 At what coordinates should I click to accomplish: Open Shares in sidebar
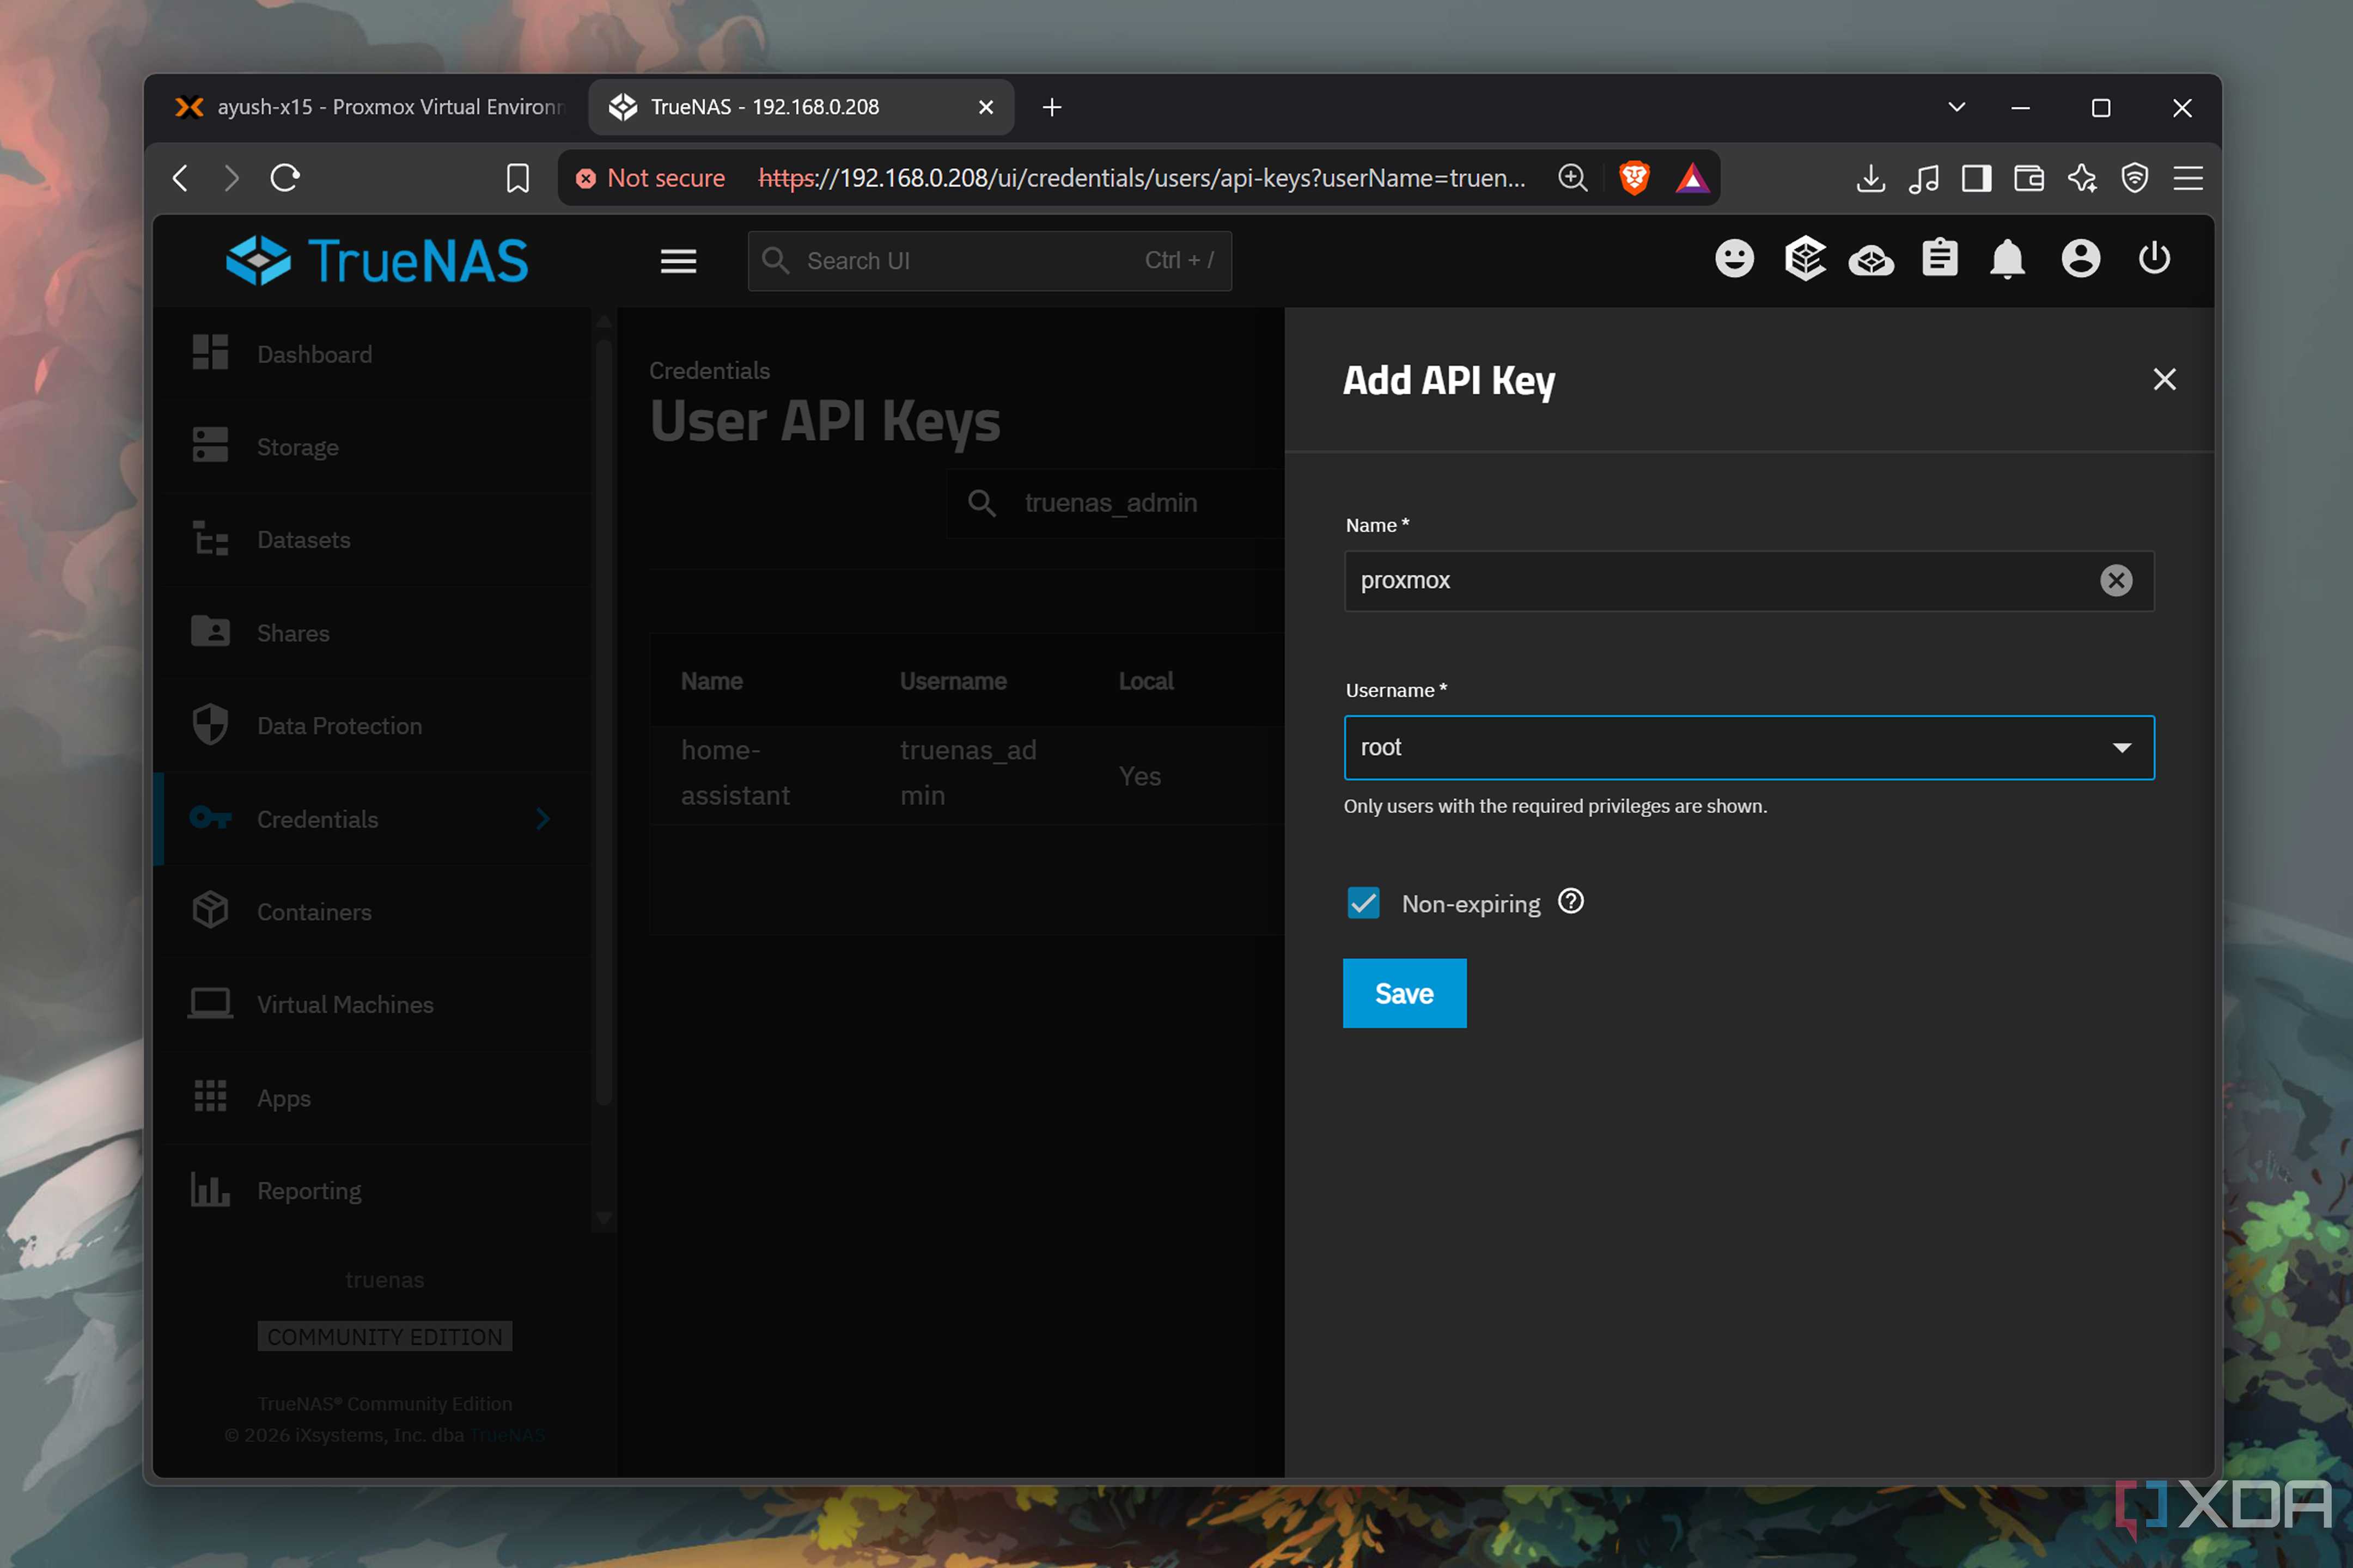[x=372, y=633]
